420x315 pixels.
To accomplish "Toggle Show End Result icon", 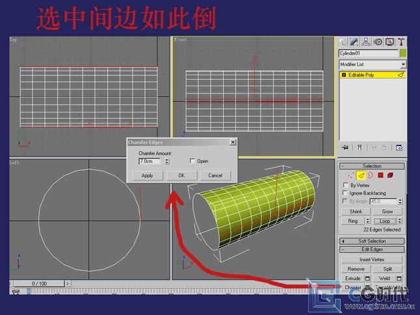I will 360,147.
